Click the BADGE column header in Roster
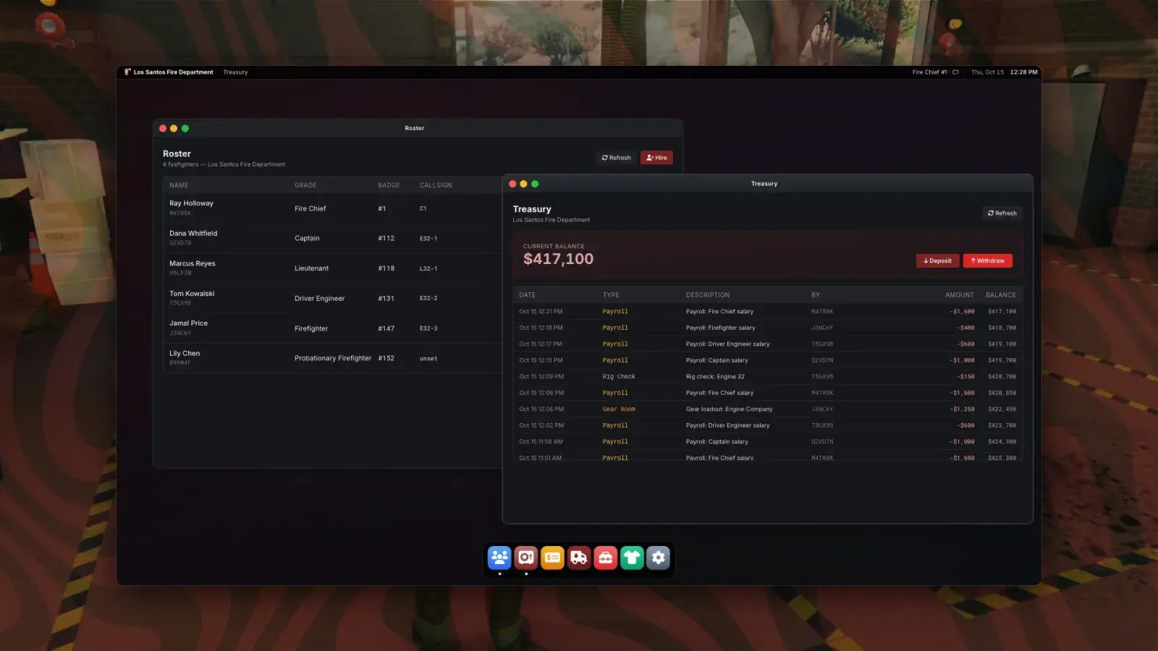Screen dimensions: 1158x651 click(x=389, y=185)
